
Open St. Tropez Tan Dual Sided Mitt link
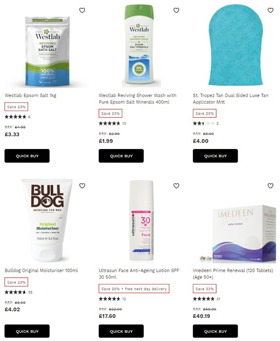point(230,99)
